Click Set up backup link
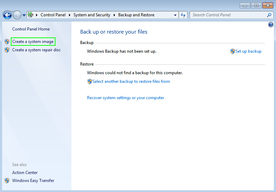Screen dimensions: 276x192 [248, 51]
